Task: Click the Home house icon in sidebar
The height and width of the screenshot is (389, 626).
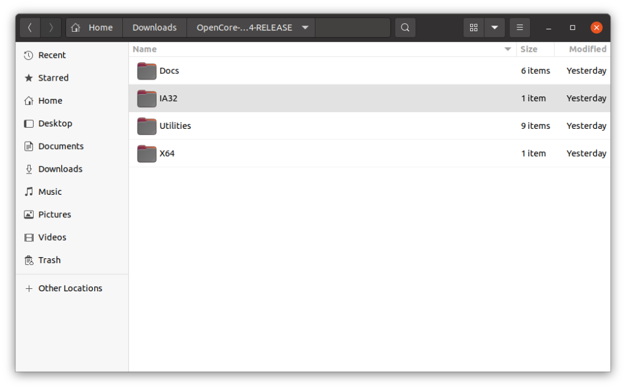Action: (28, 101)
